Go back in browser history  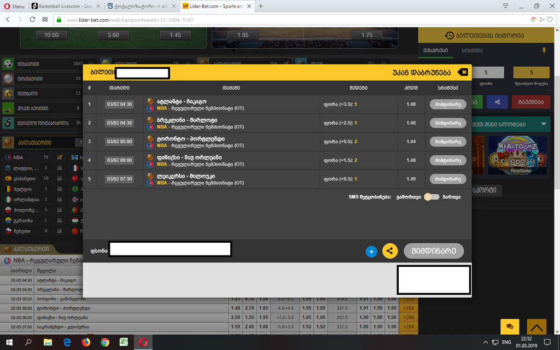click(x=8, y=20)
